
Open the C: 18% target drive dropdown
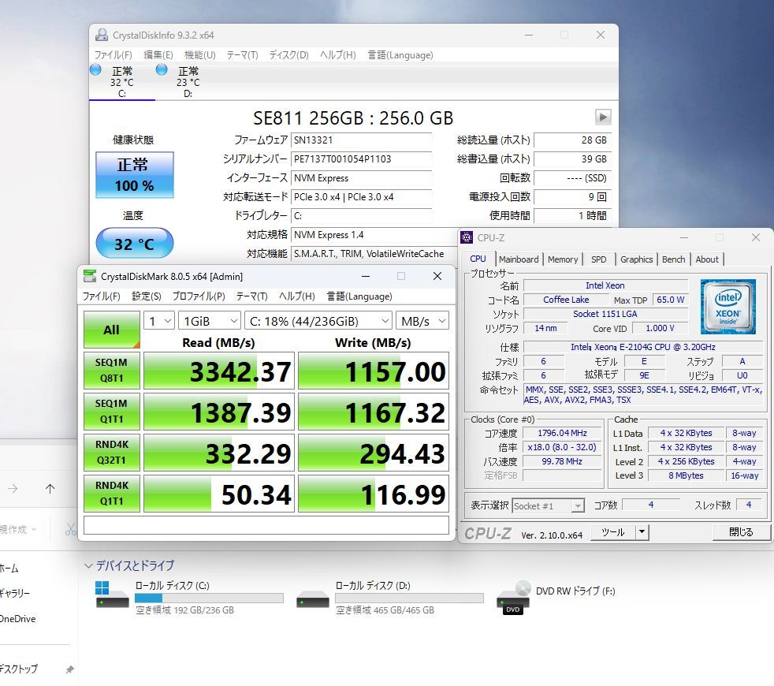coord(318,321)
